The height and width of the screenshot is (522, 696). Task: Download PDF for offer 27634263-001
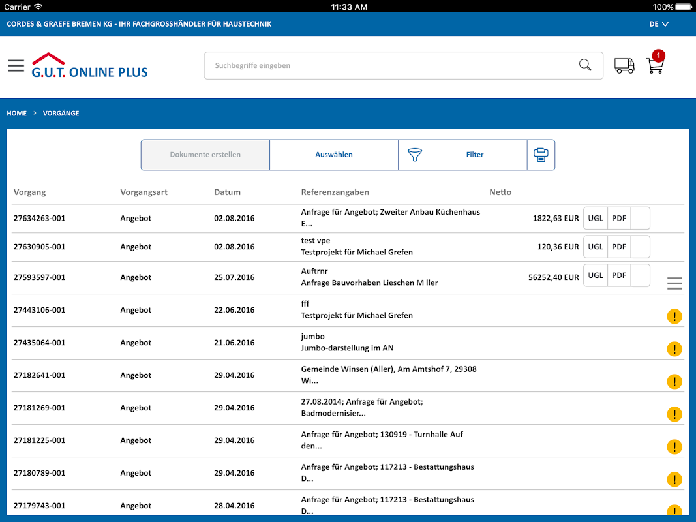click(619, 219)
